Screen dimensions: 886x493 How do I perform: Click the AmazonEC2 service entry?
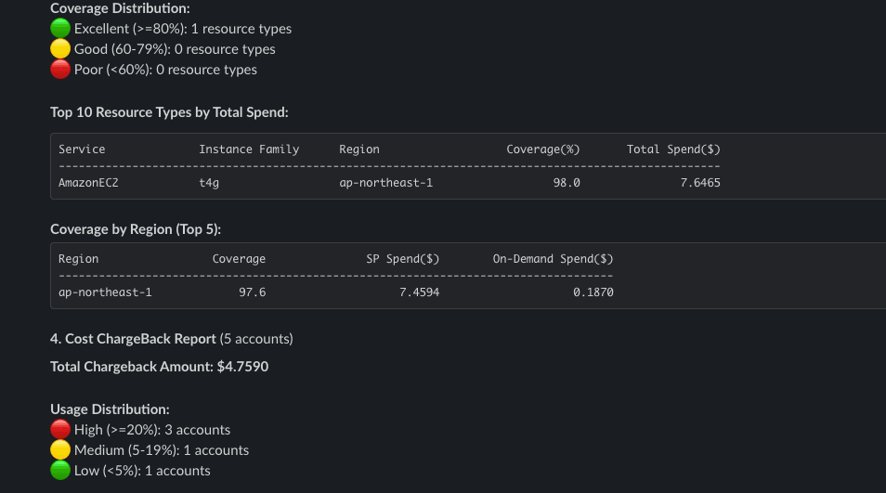pos(88,183)
